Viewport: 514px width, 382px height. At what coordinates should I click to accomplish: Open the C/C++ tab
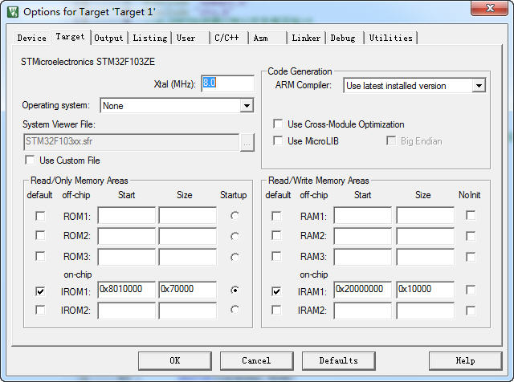[x=229, y=38]
